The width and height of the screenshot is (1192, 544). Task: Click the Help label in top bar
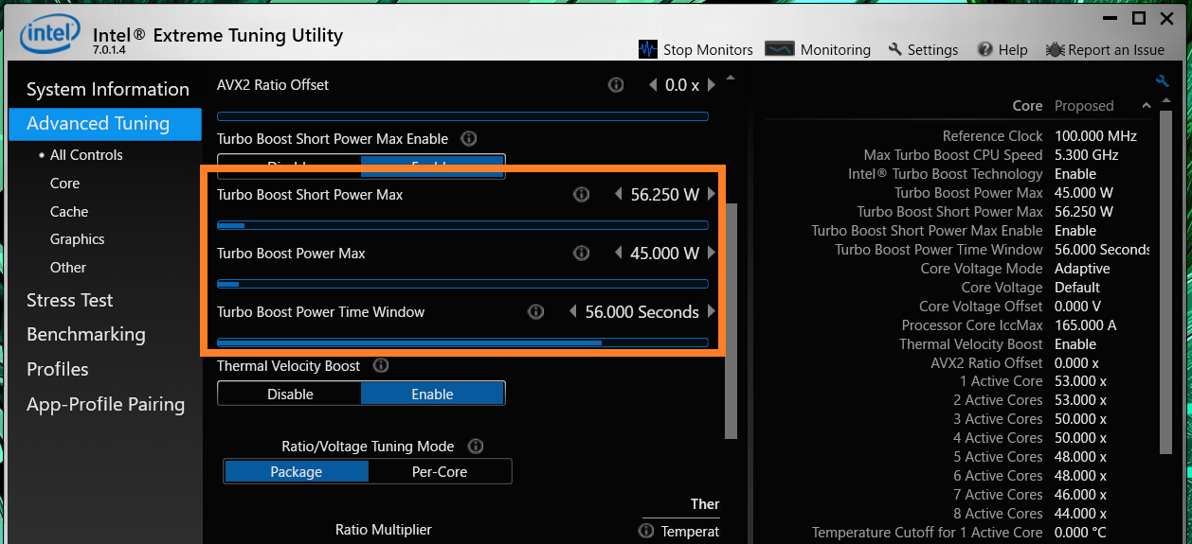(1013, 50)
